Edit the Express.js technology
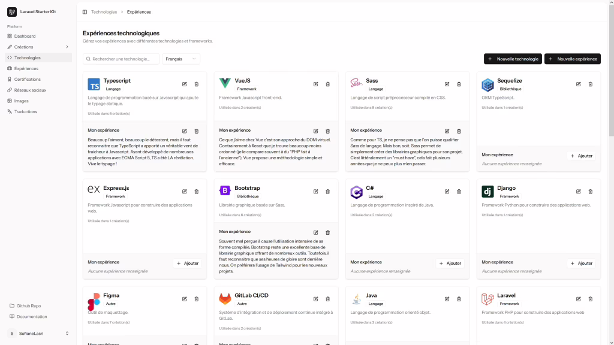 [185, 192]
